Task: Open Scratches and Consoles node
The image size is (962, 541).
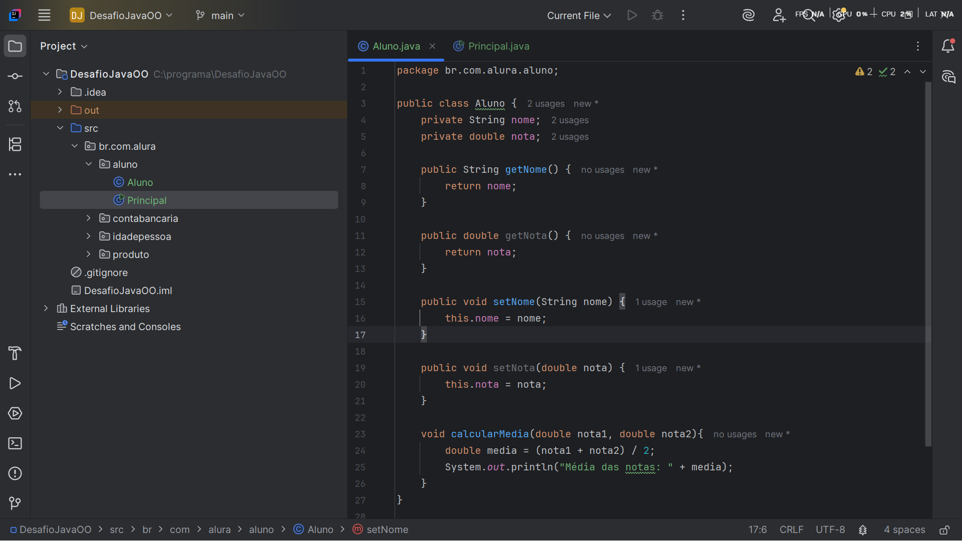Action: pyautogui.click(x=119, y=327)
